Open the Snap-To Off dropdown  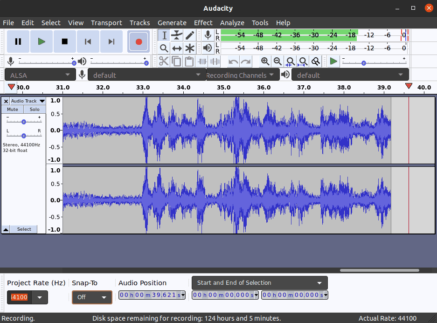tap(92, 297)
